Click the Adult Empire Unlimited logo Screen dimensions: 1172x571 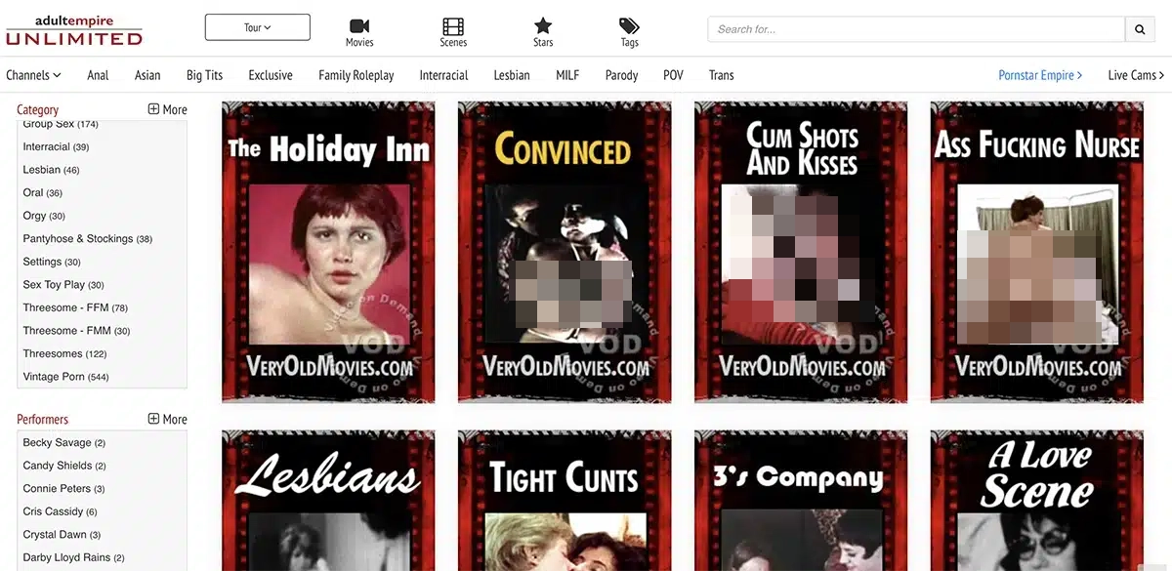point(74,29)
